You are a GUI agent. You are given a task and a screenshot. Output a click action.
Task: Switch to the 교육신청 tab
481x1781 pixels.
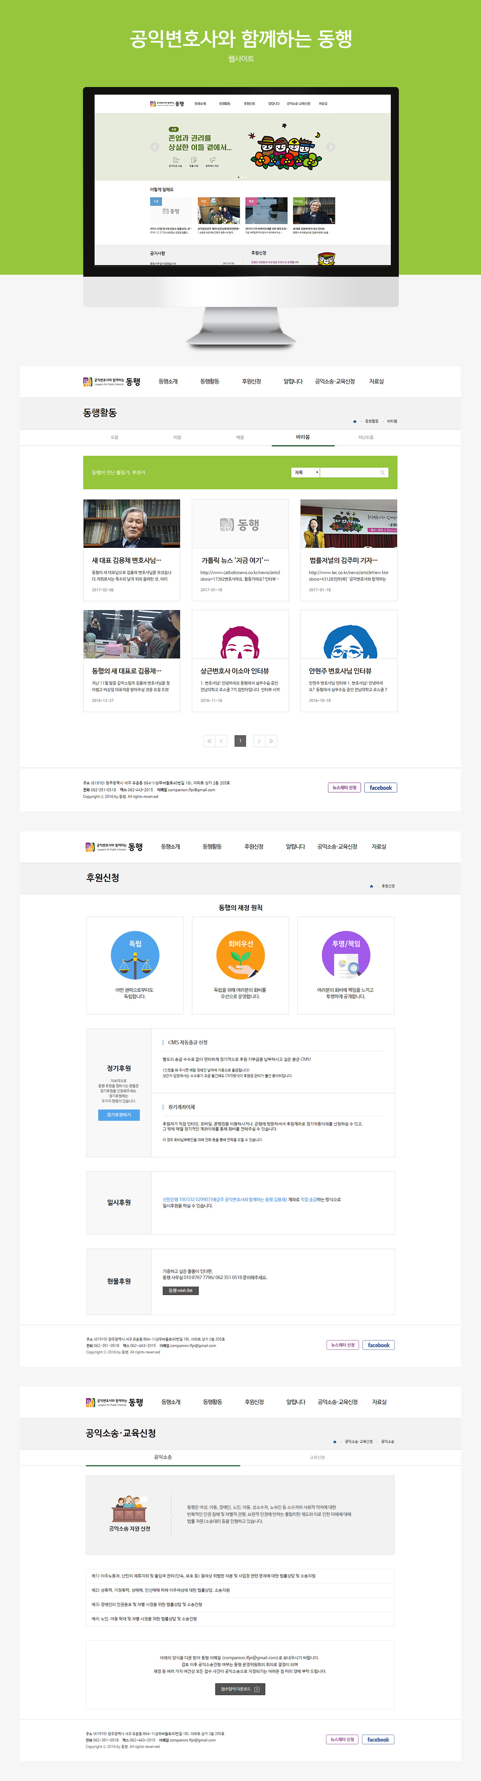317,1457
